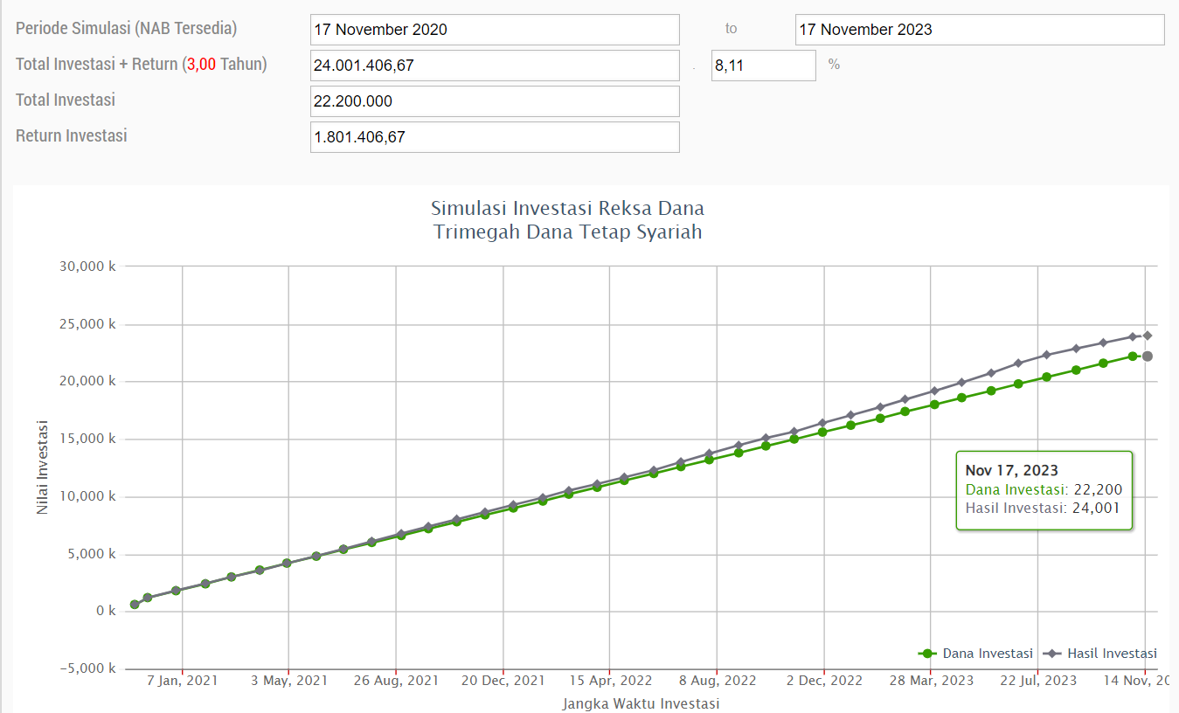Click the x-axis label '8 Aug, 2022'
This screenshot has height=713, width=1179.
coord(717,680)
